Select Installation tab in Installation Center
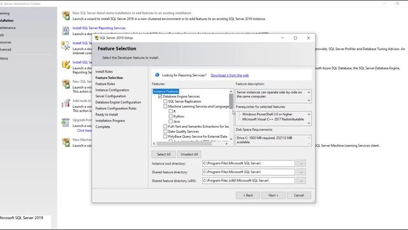Viewport: 408px width, 230px height. 6,20
